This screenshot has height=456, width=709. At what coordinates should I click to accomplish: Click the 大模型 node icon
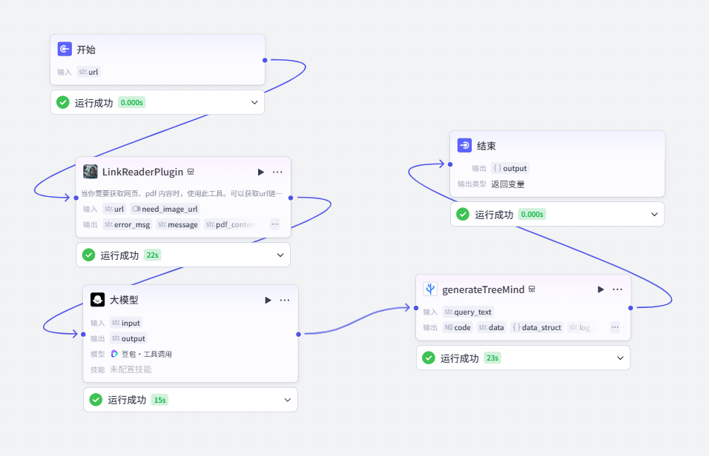98,299
